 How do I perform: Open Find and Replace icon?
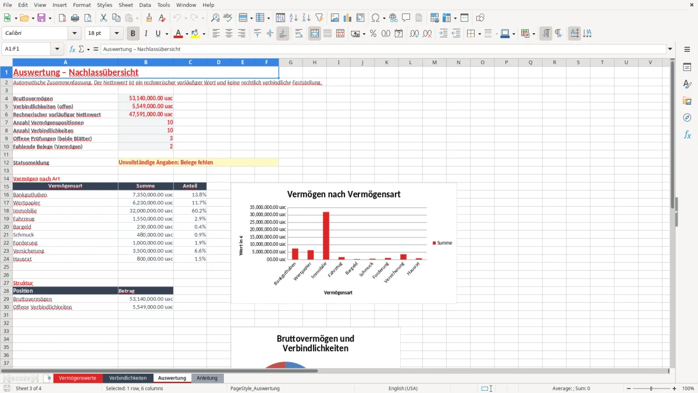(x=215, y=18)
